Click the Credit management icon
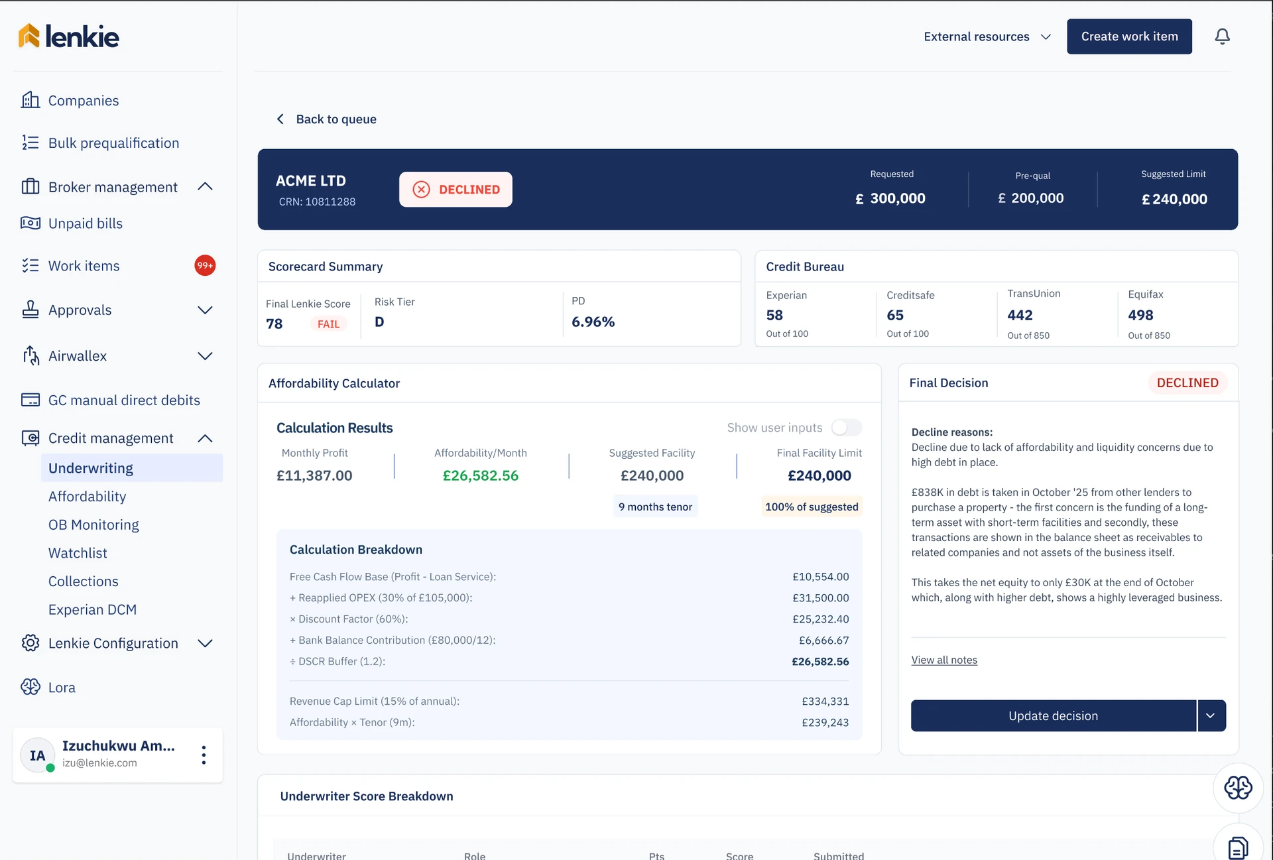The height and width of the screenshot is (860, 1273). pos(30,438)
